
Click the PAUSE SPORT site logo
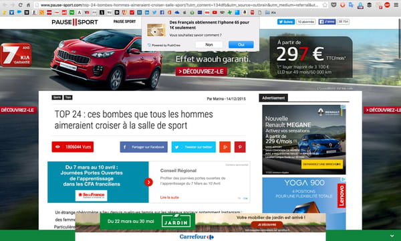(75, 22)
